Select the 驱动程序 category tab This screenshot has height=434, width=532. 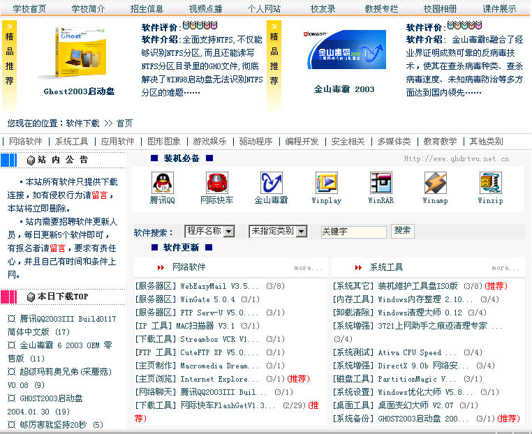(256, 142)
